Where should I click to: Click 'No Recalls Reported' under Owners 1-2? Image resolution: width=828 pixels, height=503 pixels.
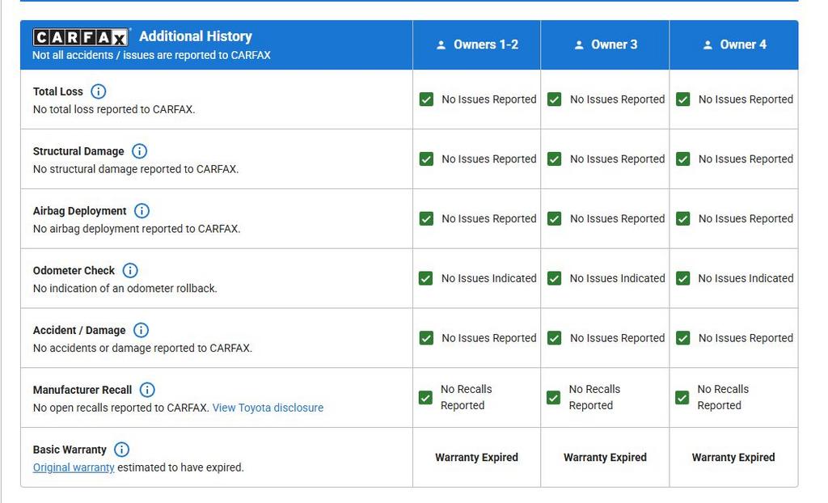click(x=467, y=397)
